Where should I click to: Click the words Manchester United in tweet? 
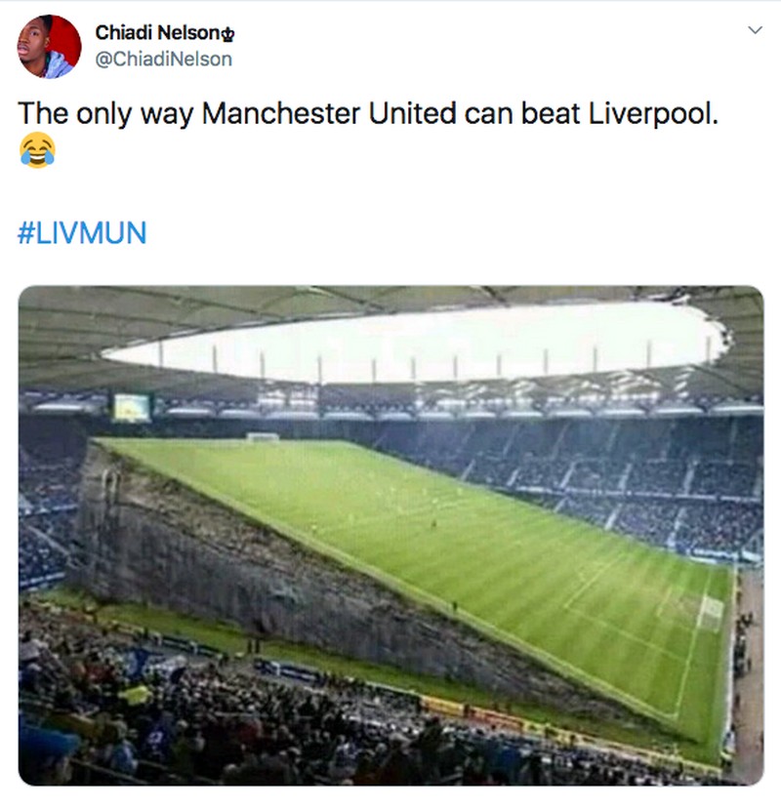click(329, 113)
